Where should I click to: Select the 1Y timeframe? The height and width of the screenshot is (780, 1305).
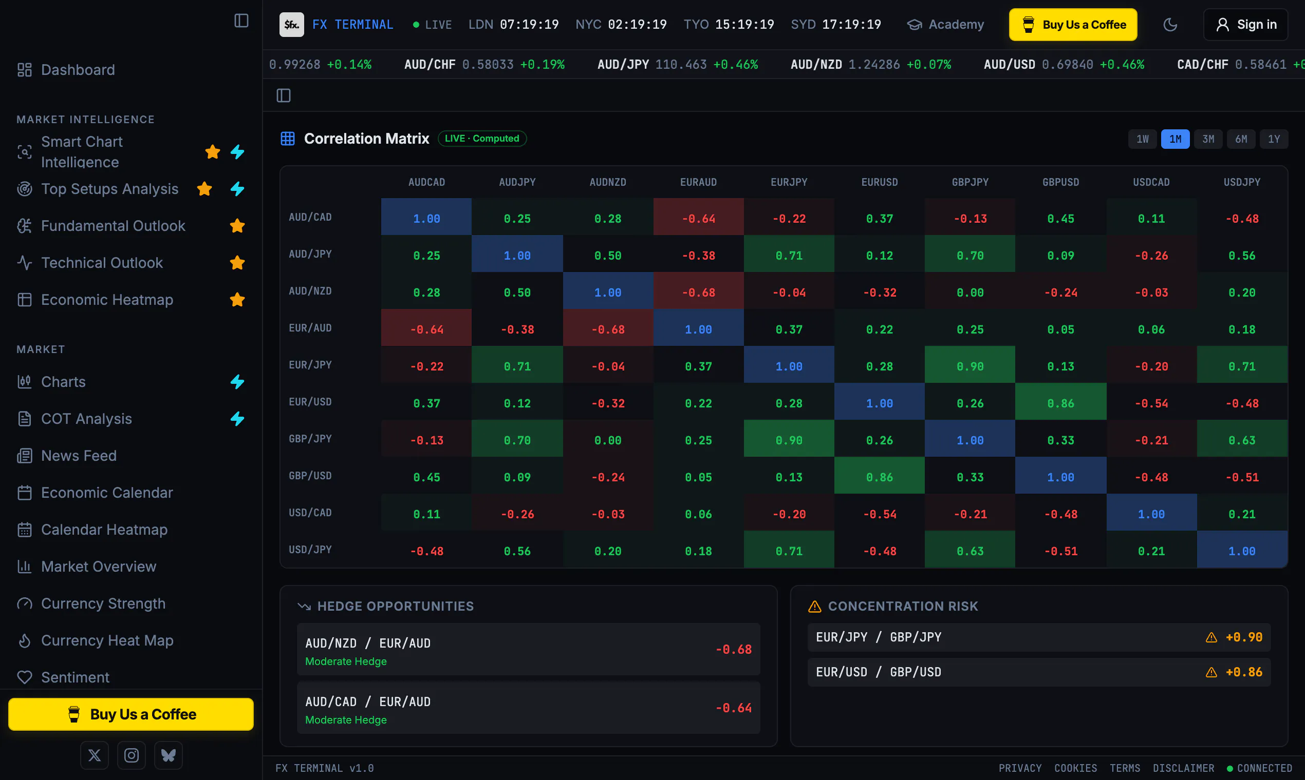(1274, 139)
